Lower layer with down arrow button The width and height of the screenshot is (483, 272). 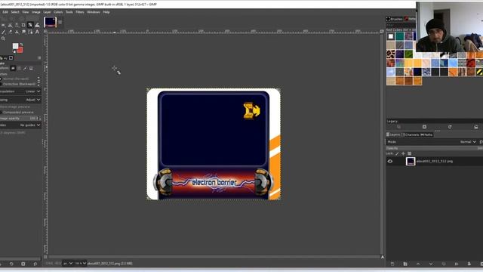click(x=431, y=264)
